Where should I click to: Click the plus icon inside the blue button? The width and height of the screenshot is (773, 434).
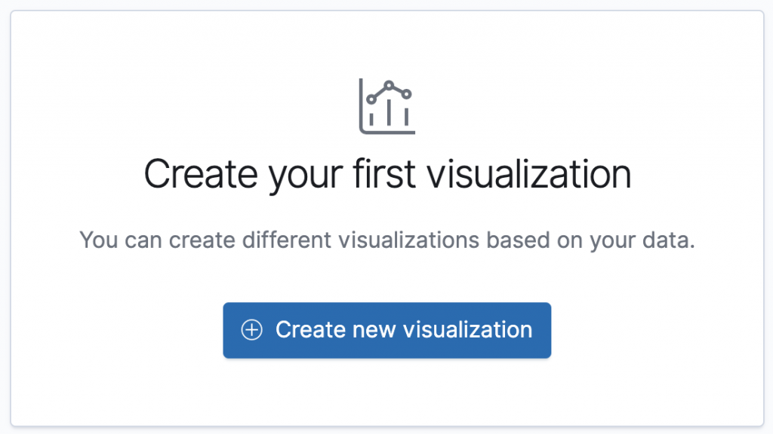(251, 330)
